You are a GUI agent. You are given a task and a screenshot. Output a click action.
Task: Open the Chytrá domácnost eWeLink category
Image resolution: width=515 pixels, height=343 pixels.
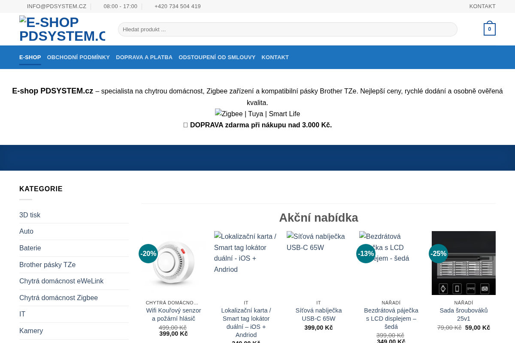click(61, 281)
